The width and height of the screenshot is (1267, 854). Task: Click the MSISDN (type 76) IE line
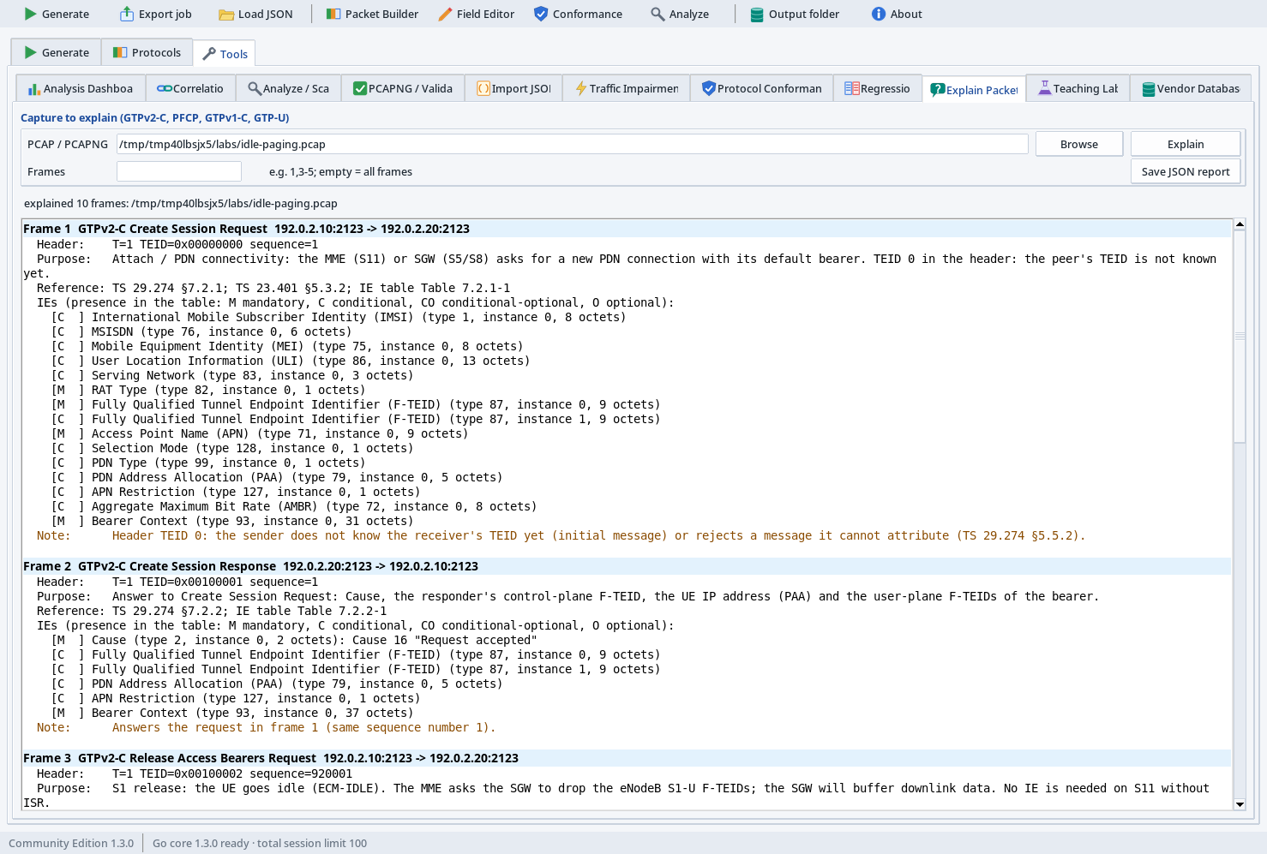click(x=201, y=331)
